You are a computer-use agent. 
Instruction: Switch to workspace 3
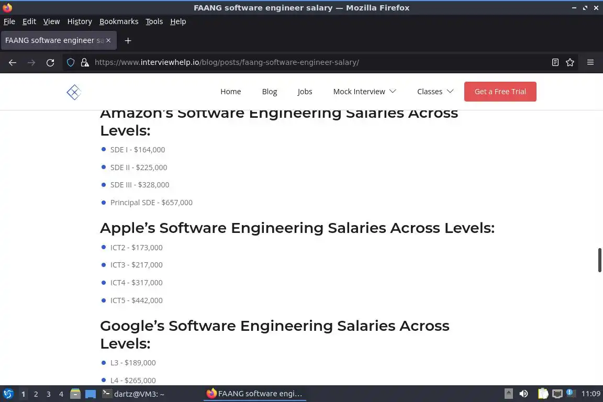point(49,394)
